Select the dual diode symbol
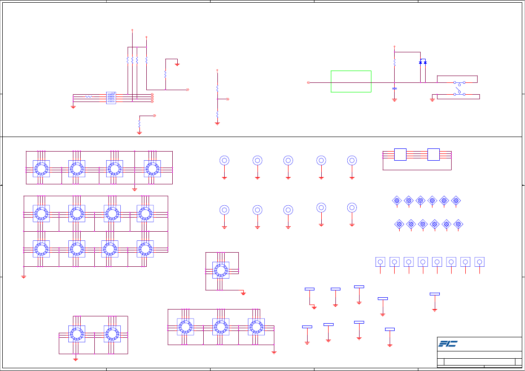Viewport: 525px width, 371px height. click(423, 62)
